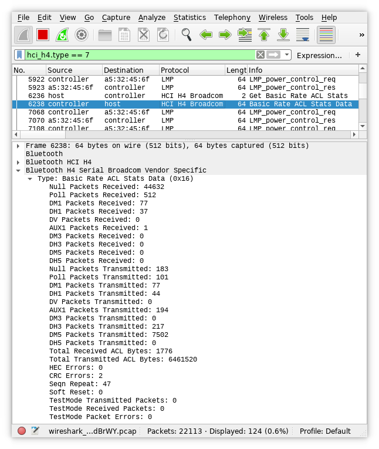Open the Edit menu
Viewport: 379px width, 449px height.
coord(45,18)
